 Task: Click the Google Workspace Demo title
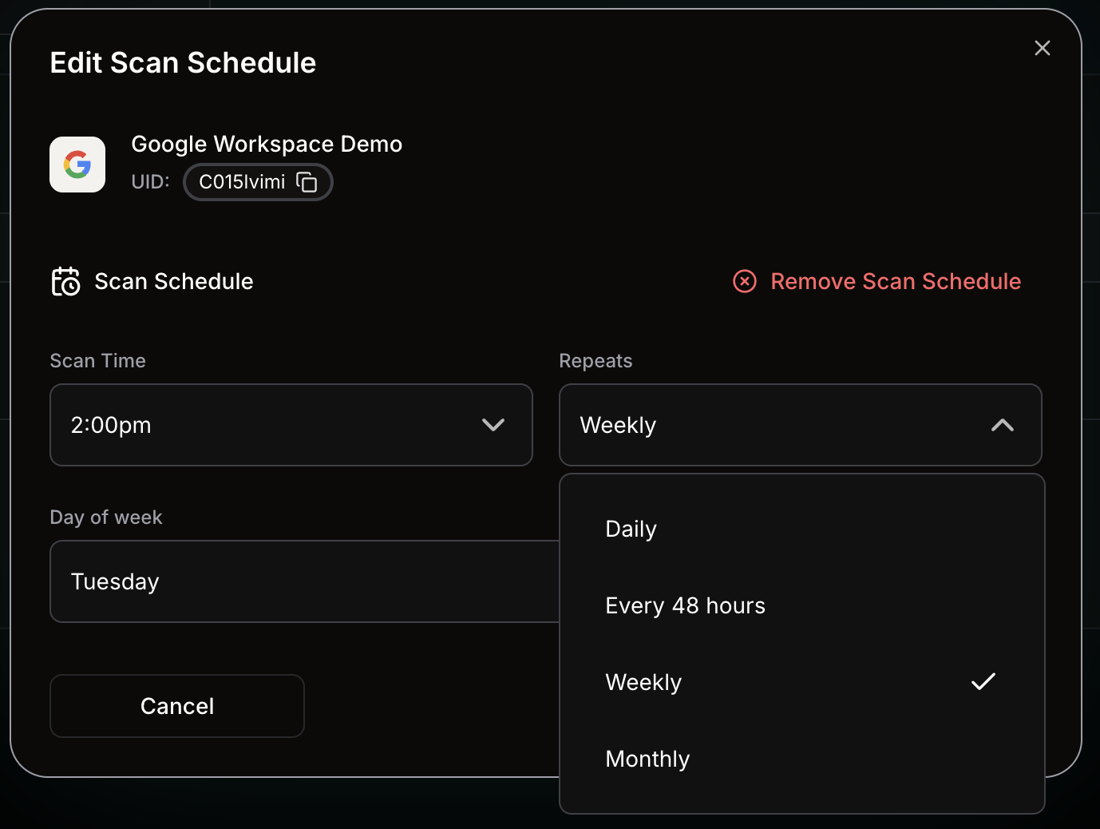pyautogui.click(x=267, y=144)
